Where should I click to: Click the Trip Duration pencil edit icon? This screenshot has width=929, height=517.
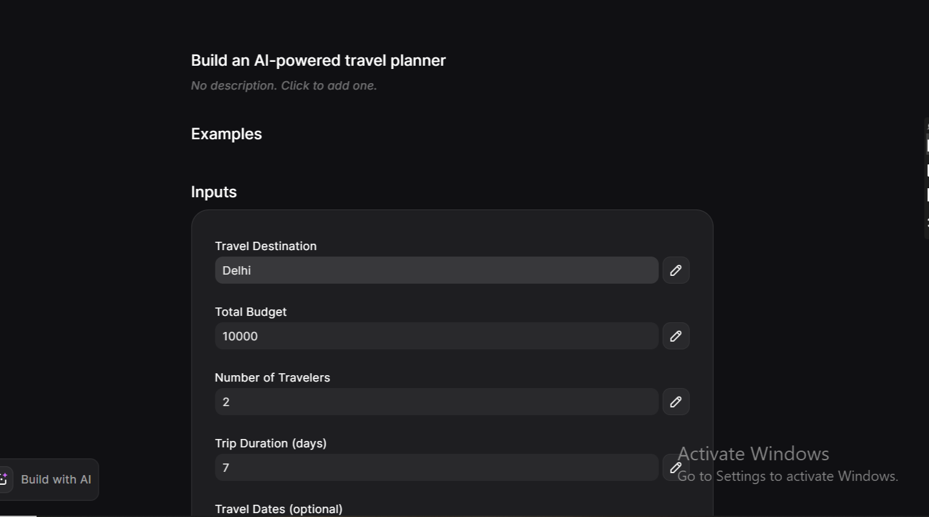pos(676,467)
